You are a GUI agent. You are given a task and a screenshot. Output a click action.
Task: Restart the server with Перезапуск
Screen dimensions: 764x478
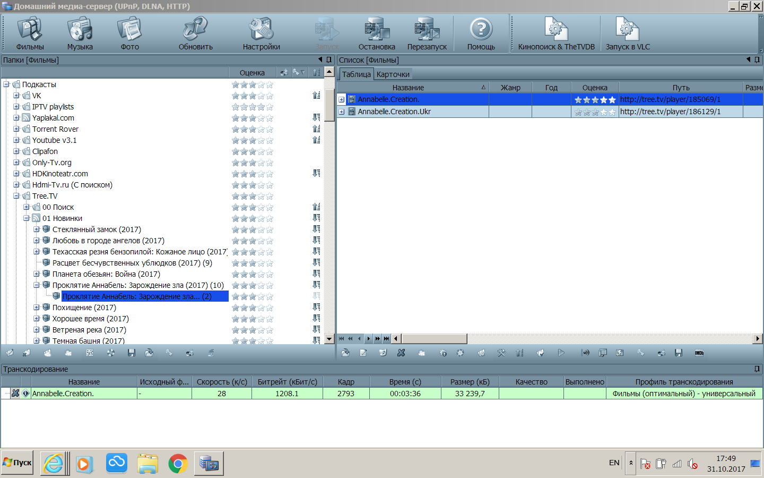click(427, 33)
